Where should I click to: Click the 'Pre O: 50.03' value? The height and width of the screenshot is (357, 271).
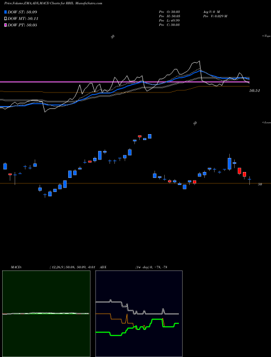[x=169, y=12]
